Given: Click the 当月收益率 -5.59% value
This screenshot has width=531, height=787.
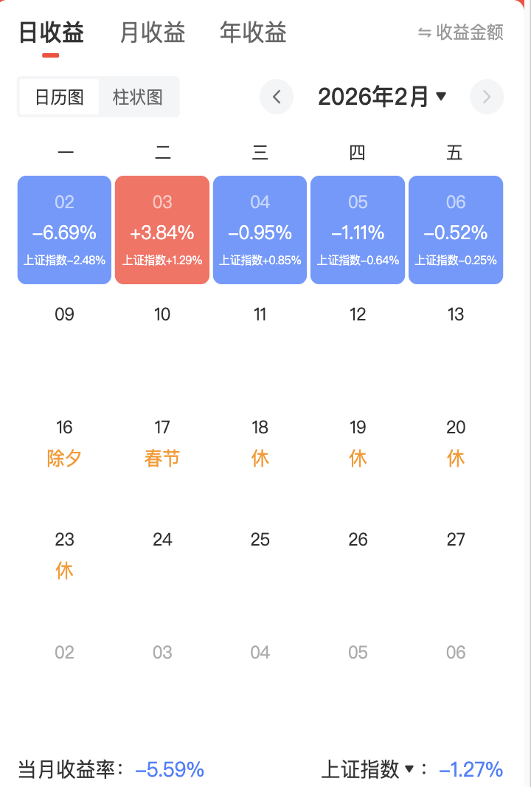Looking at the screenshot, I should tap(170, 770).
